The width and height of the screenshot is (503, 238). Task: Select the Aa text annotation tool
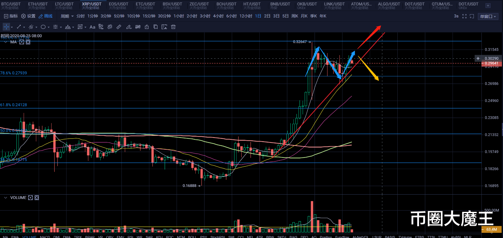tap(92, 27)
